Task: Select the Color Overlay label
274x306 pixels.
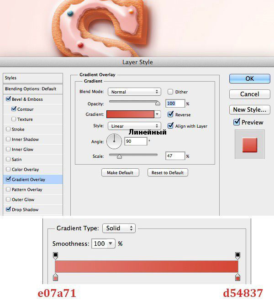Action: tap(25, 169)
